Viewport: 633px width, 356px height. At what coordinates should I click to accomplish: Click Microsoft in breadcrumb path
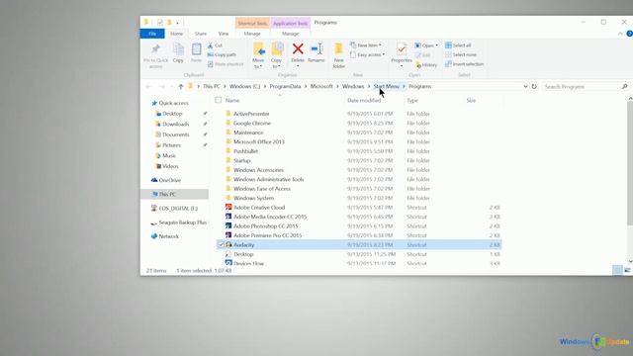pyautogui.click(x=321, y=86)
